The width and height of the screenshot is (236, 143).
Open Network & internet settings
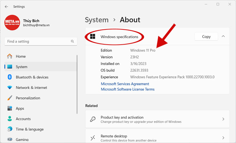(41, 87)
